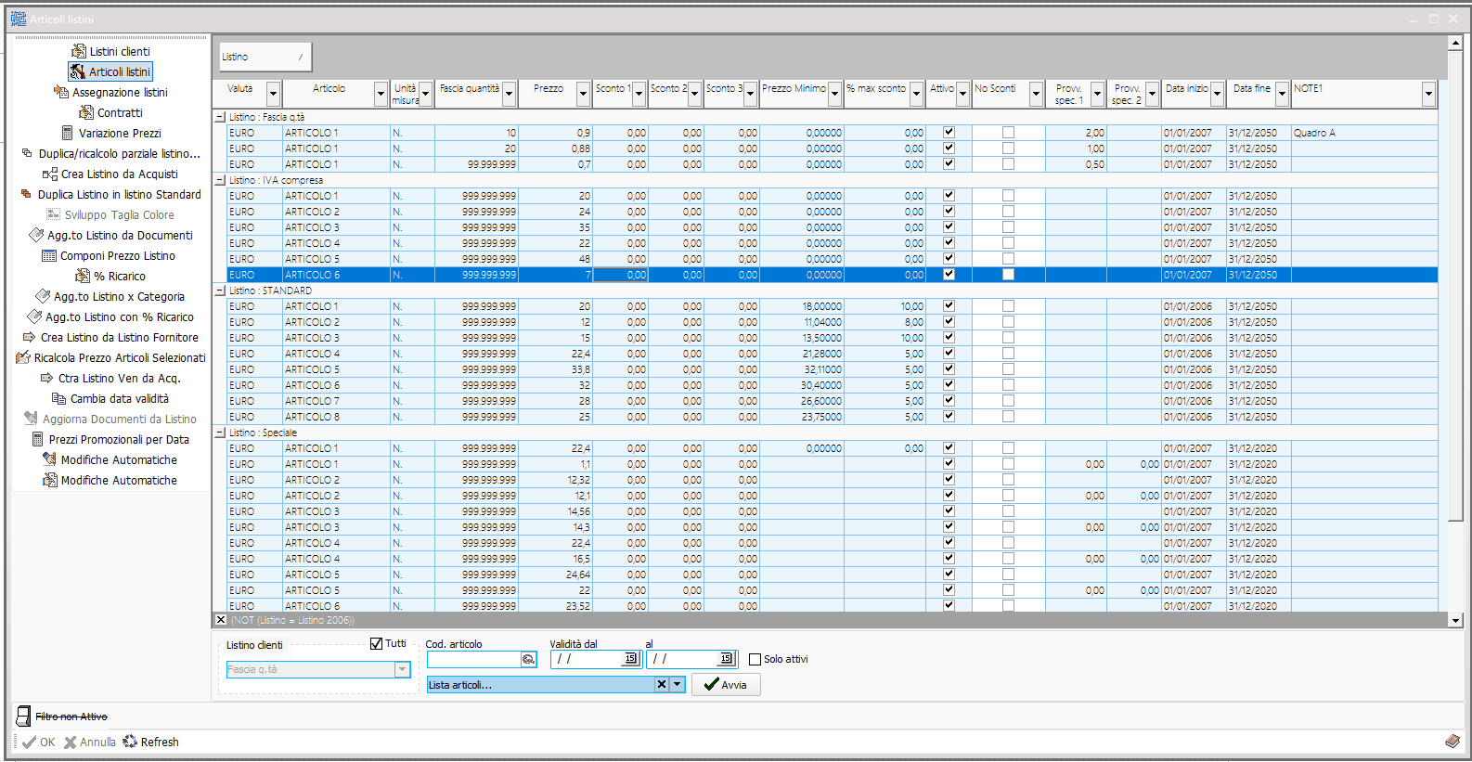Open the Valuta column filter dropdown
The height and width of the screenshot is (762, 1472).
pos(273,94)
